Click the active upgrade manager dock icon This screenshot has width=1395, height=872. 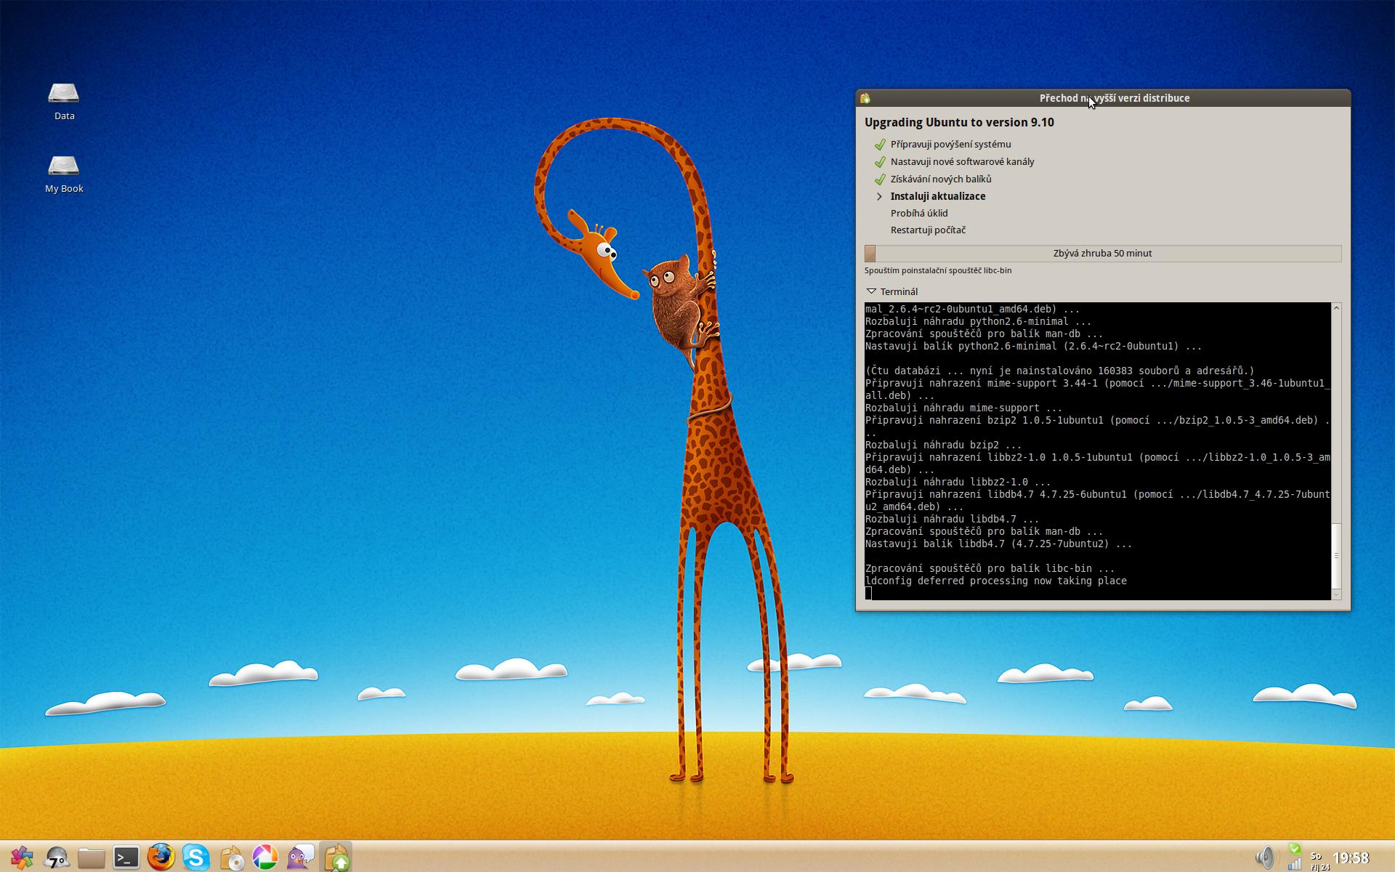pos(336,857)
